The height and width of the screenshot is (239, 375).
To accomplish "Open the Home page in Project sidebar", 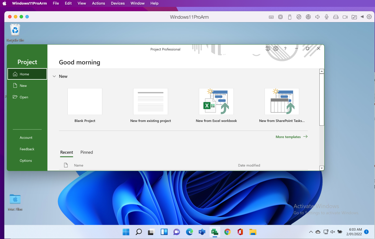I will point(27,74).
